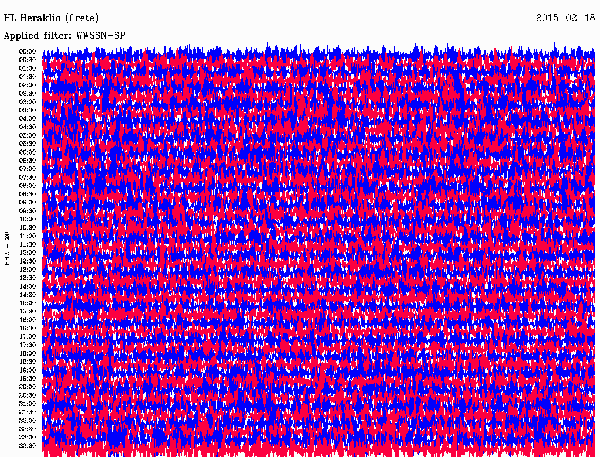Image resolution: width=600 pixels, height=457 pixels.
Task: Select the 20:00 time label
Action: [27, 387]
